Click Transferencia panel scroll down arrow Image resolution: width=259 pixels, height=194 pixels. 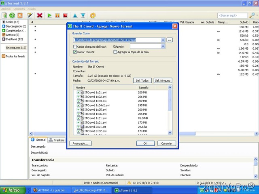(255, 176)
